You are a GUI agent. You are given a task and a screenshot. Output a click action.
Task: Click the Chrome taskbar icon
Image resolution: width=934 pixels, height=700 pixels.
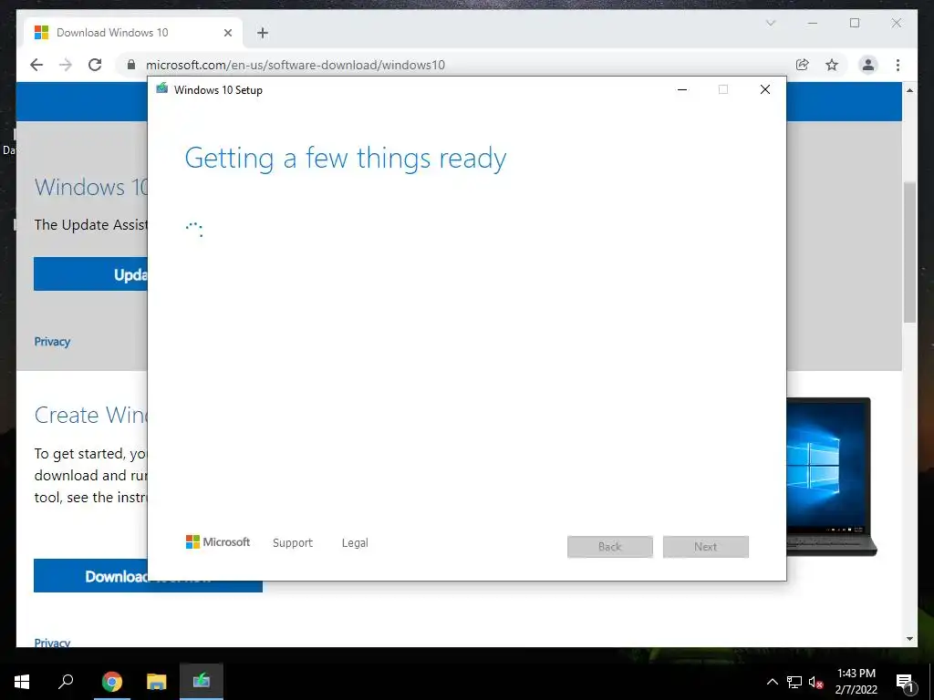[x=112, y=682]
